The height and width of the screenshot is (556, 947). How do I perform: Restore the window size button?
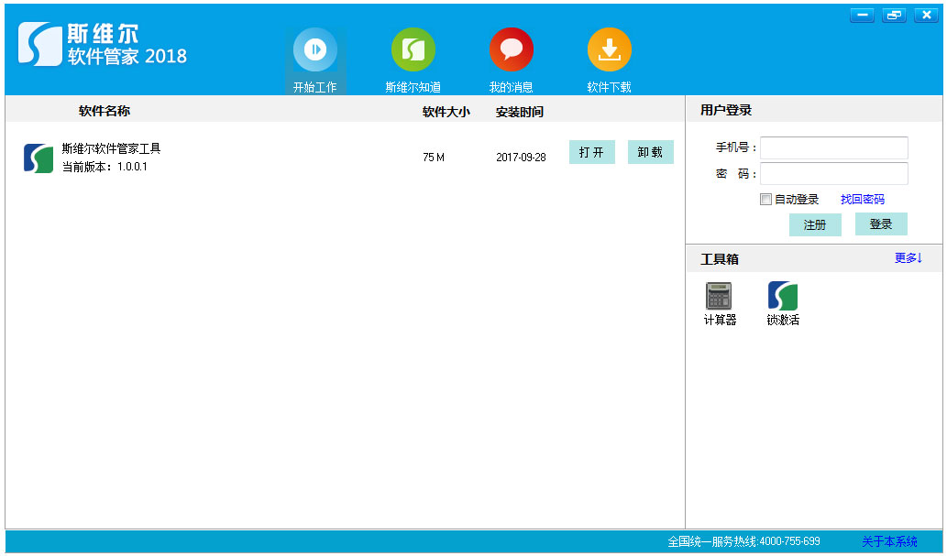[894, 15]
